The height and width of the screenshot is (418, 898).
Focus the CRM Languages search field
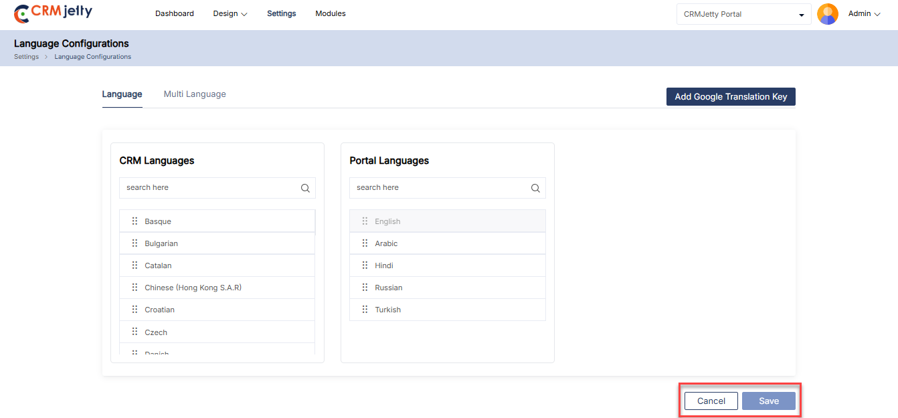pos(209,188)
